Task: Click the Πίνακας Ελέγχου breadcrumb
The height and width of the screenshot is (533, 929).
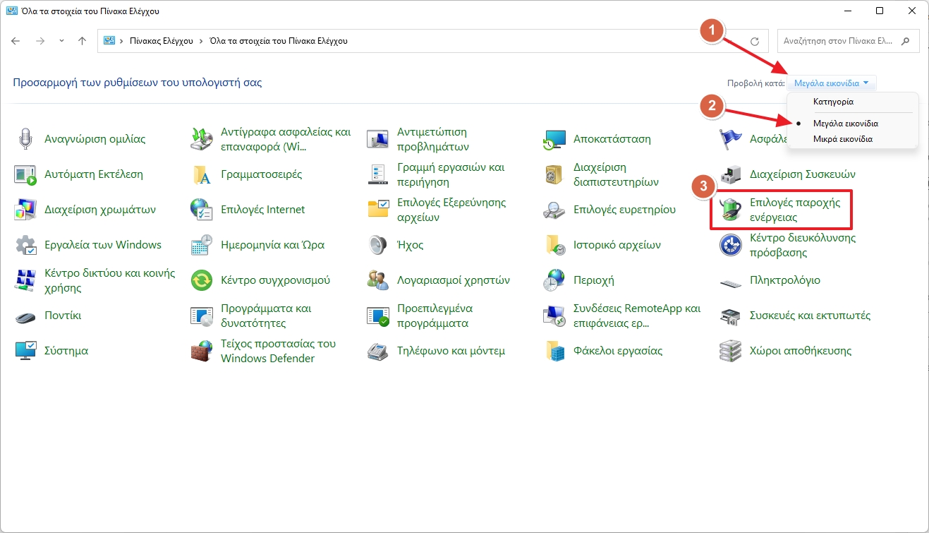Action: pos(161,41)
